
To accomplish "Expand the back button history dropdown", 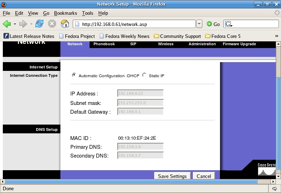I will click(x=15, y=24).
